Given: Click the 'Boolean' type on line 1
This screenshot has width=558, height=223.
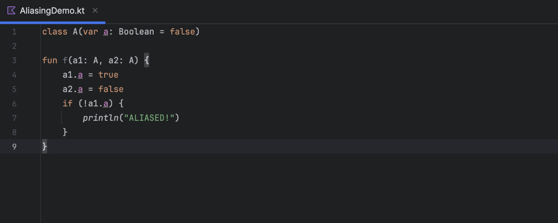Looking at the screenshot, I should coord(136,32).
